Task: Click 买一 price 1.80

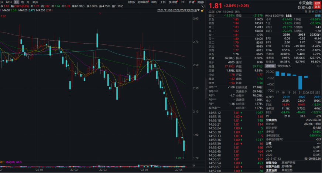Action: pyautogui.click(x=236, y=38)
